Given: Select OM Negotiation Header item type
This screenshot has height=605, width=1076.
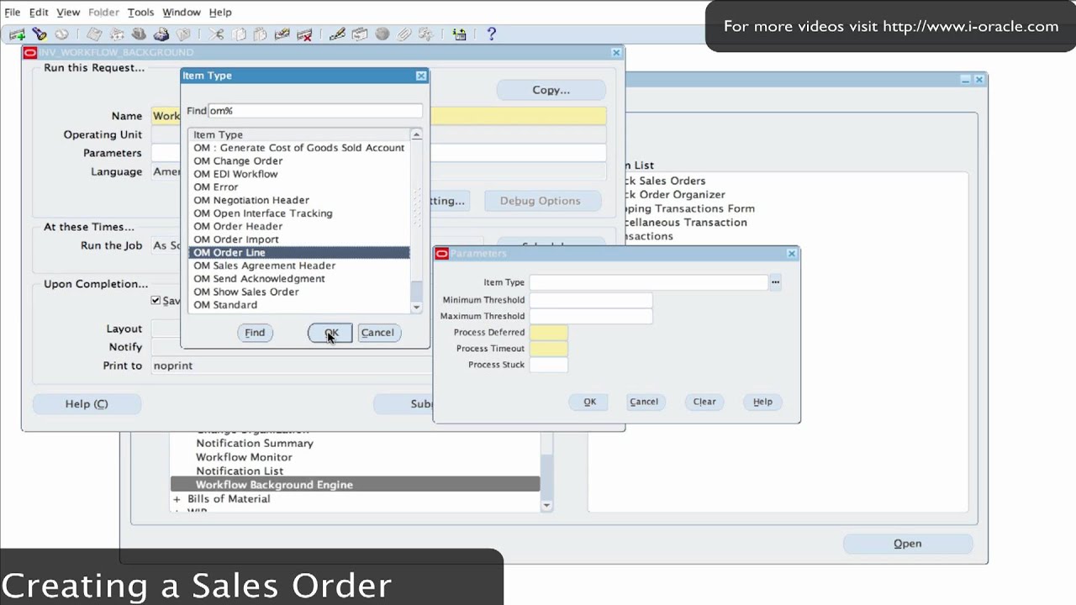Looking at the screenshot, I should [300, 200].
